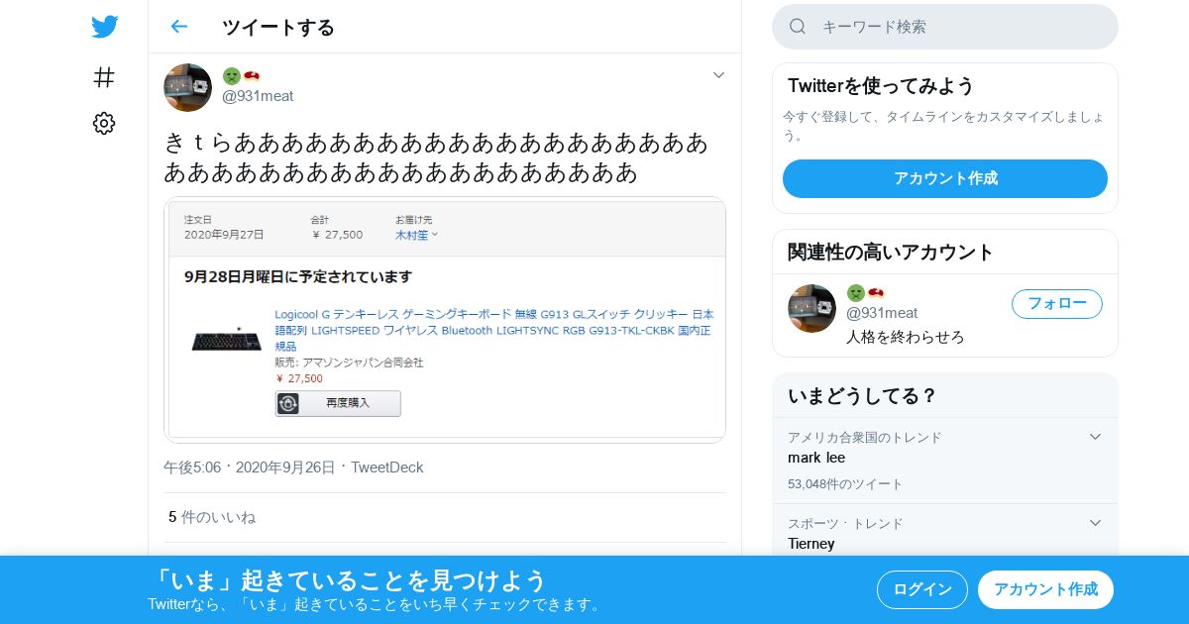This screenshot has width=1189, height=624.
Task: Open the Twitter bird home icon
Action: (x=104, y=27)
